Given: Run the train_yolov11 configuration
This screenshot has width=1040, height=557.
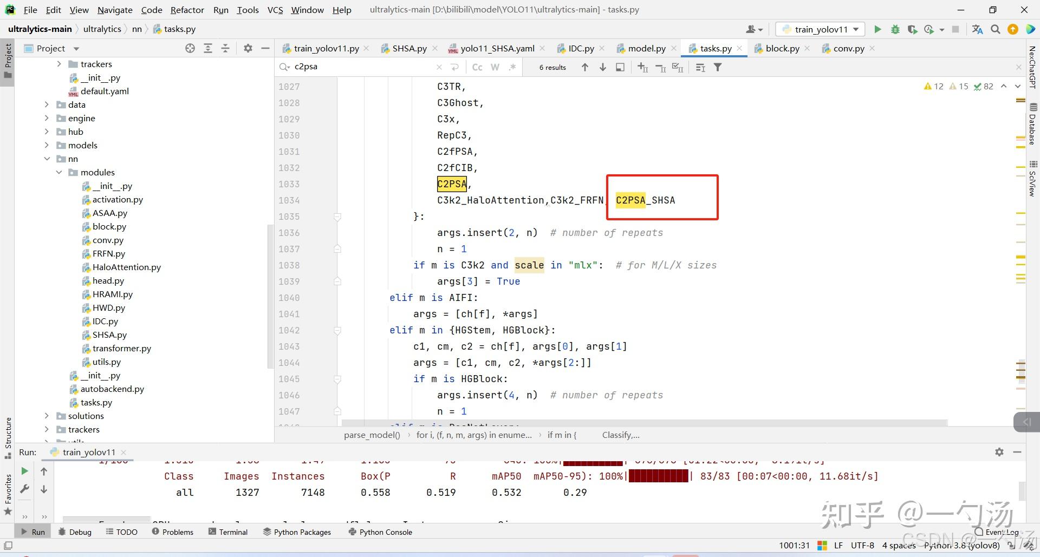Looking at the screenshot, I should click(877, 29).
